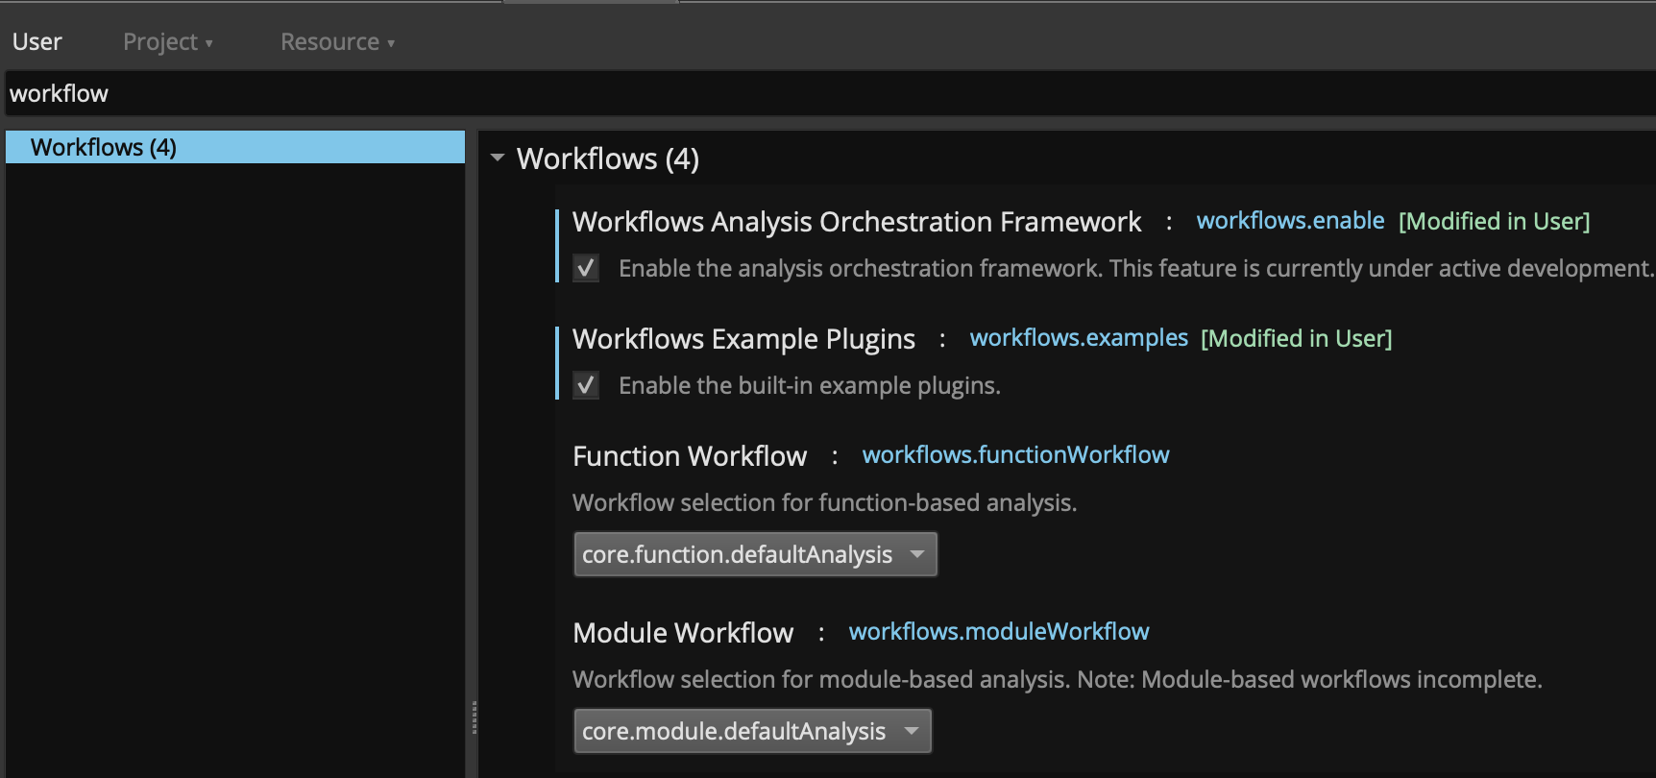Switch to the User settings tab

tap(37, 42)
